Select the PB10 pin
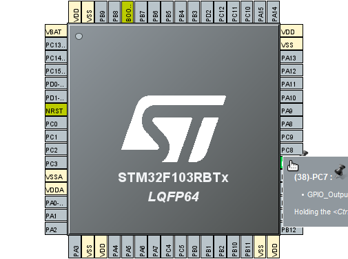The image size is (348, 259). click(x=234, y=247)
